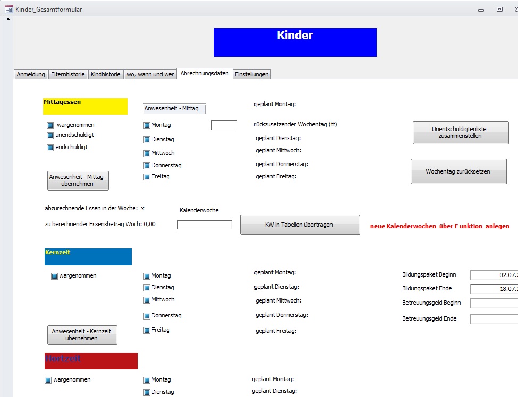
Task: Switch to the Elternhistorie tab
Action: [67, 75]
